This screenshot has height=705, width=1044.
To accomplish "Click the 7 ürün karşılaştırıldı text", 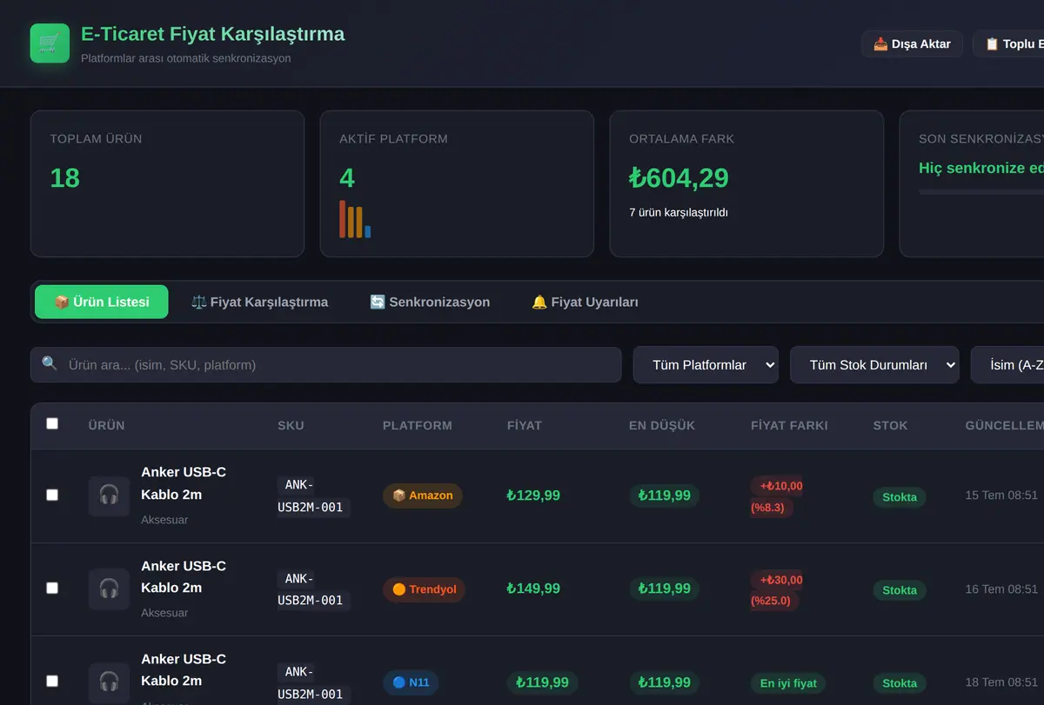I will (x=679, y=212).
